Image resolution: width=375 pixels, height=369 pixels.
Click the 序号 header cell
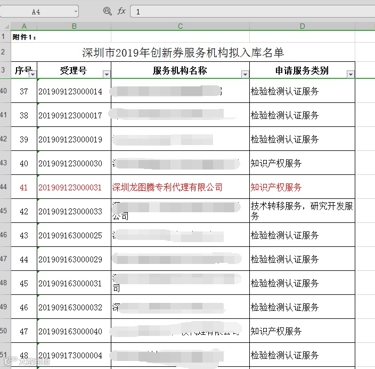[24, 70]
